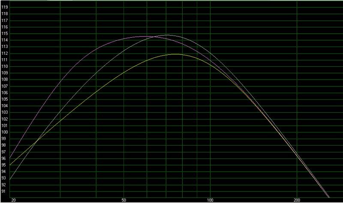
Task: Select the 98 label on the left axis
Action: (4, 145)
